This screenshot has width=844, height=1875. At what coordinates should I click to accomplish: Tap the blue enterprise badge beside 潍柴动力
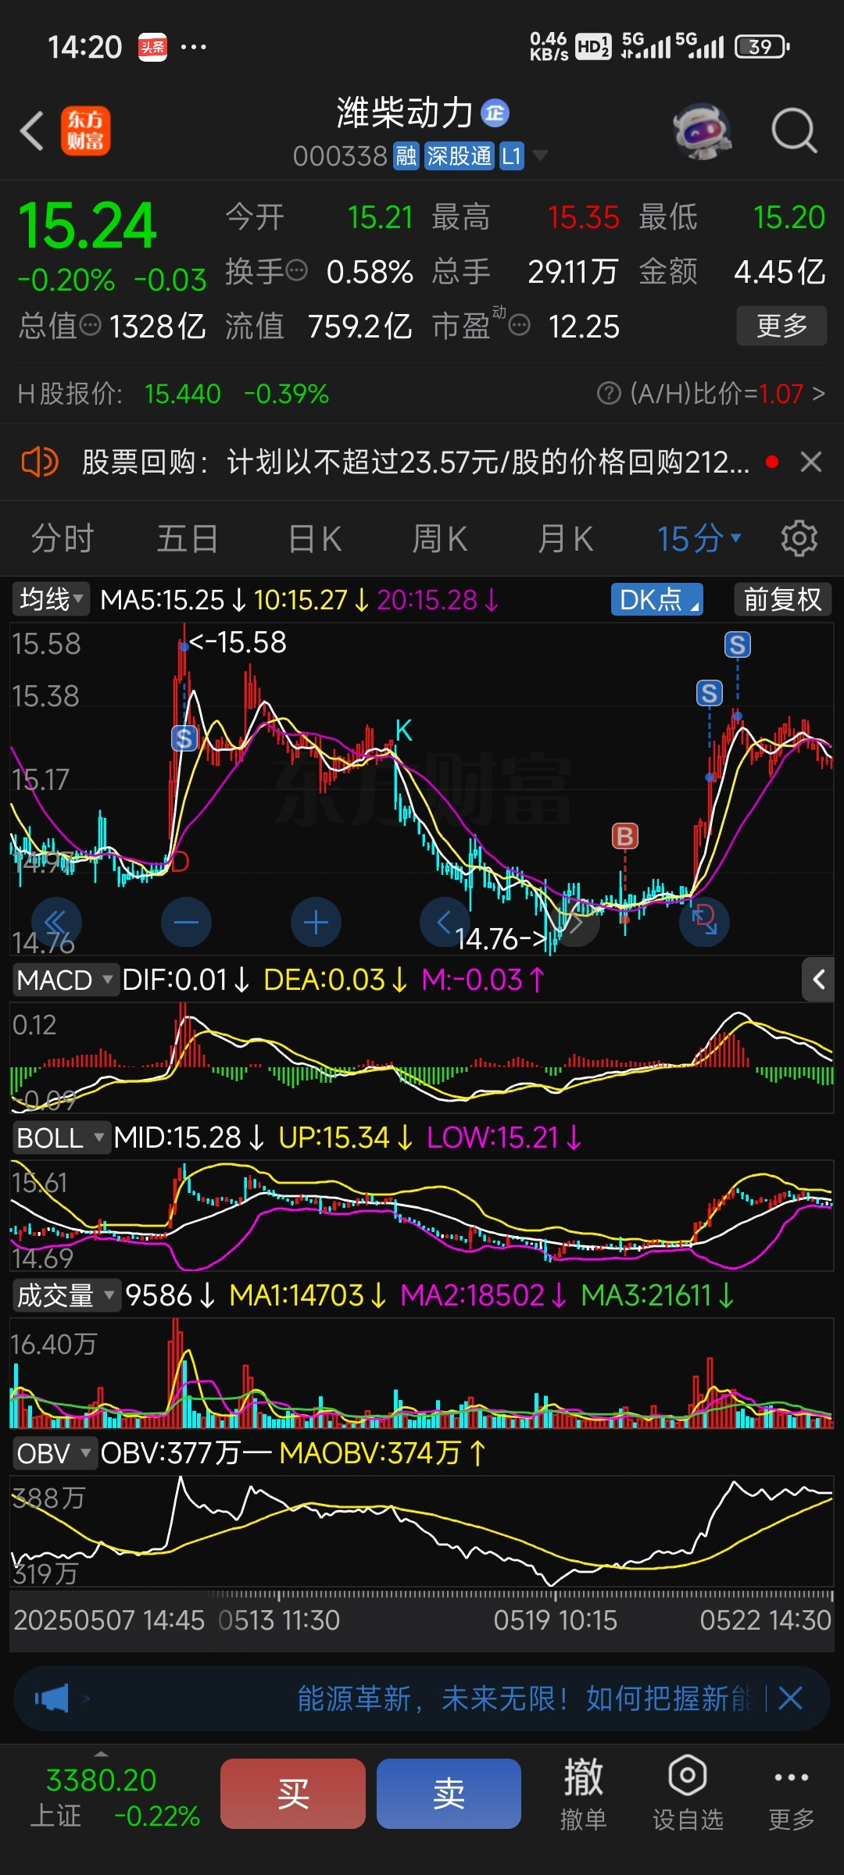tap(495, 113)
